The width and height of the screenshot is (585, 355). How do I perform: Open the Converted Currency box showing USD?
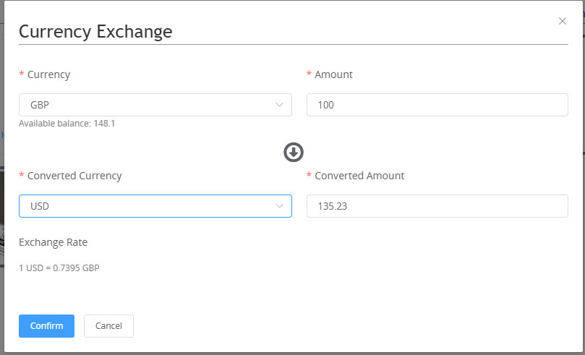(145, 206)
